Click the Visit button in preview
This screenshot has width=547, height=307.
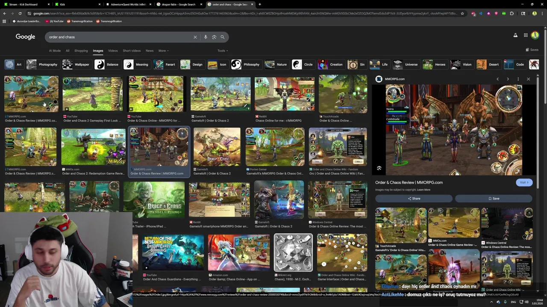(524, 182)
